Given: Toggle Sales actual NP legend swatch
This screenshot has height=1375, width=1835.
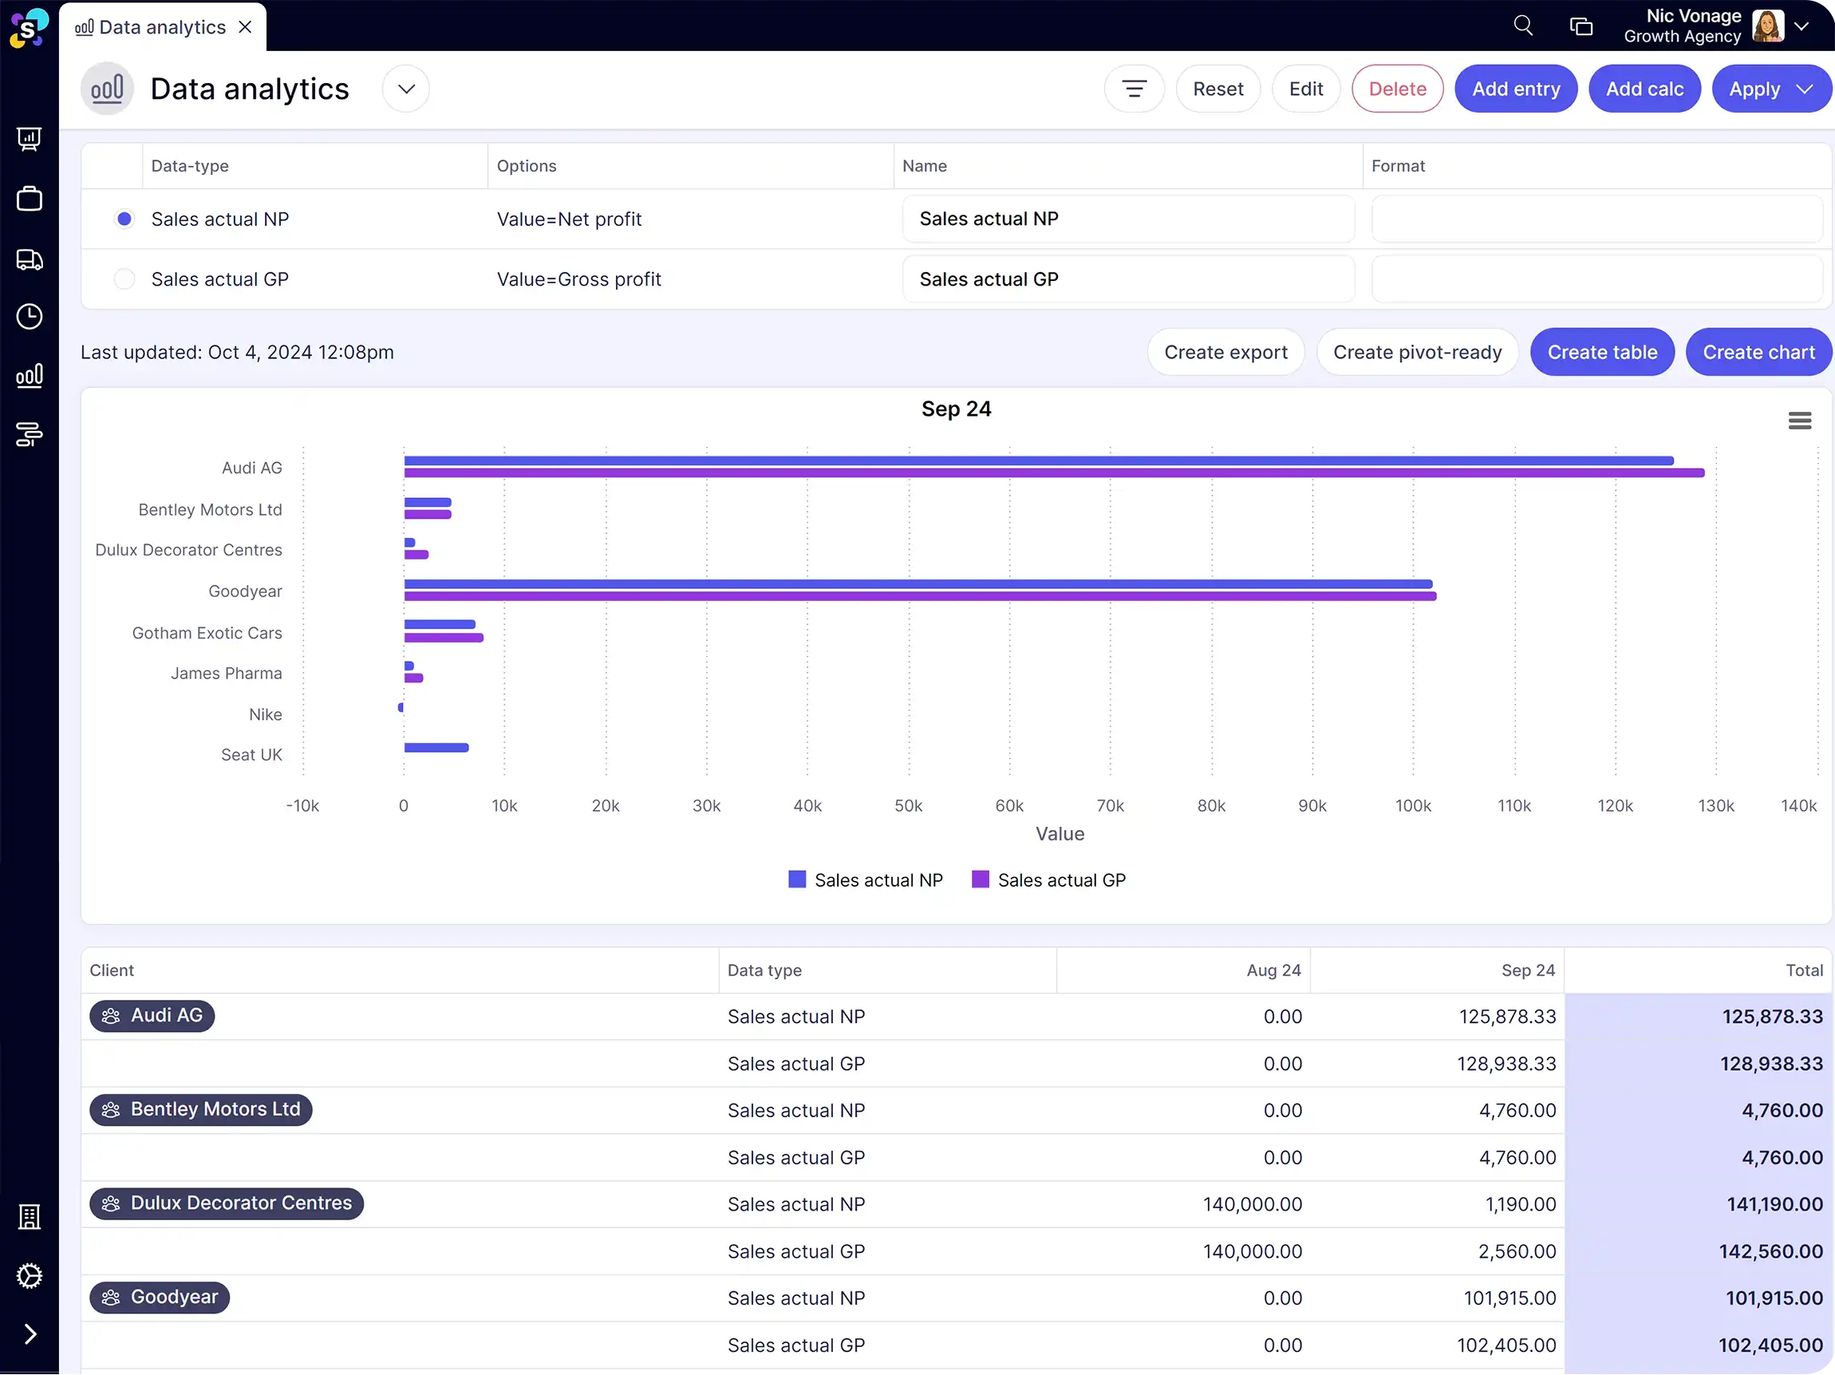Looking at the screenshot, I should [797, 880].
